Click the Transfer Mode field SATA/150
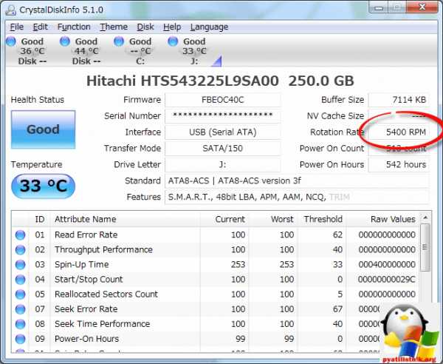The height and width of the screenshot is (364, 443). point(223,148)
